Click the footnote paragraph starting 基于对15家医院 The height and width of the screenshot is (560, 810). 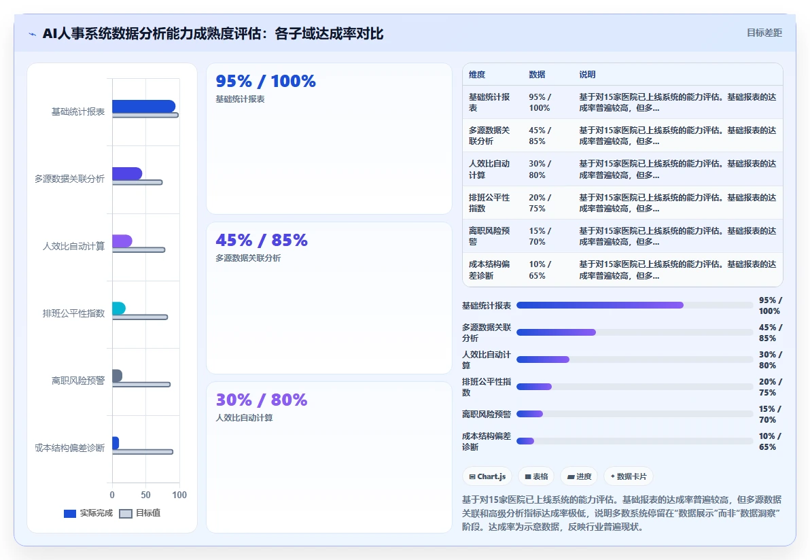coord(622,513)
